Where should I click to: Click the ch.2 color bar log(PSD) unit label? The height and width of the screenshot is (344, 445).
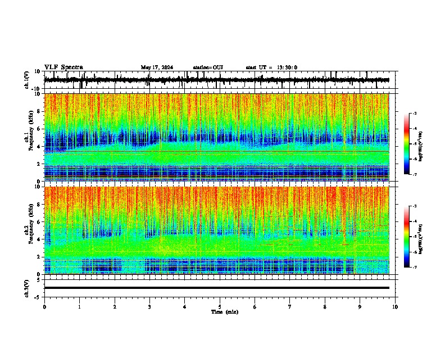[x=421, y=239]
